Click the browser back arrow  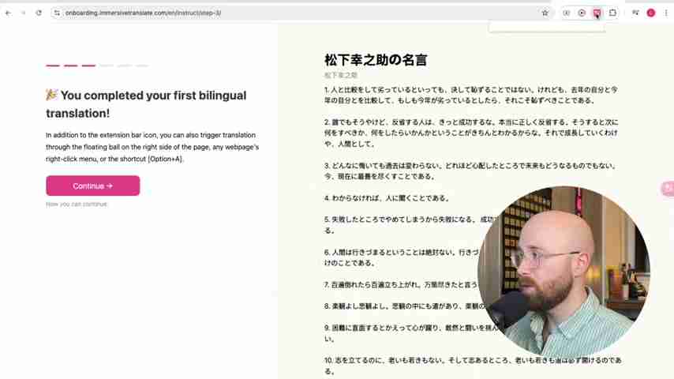coord(8,13)
